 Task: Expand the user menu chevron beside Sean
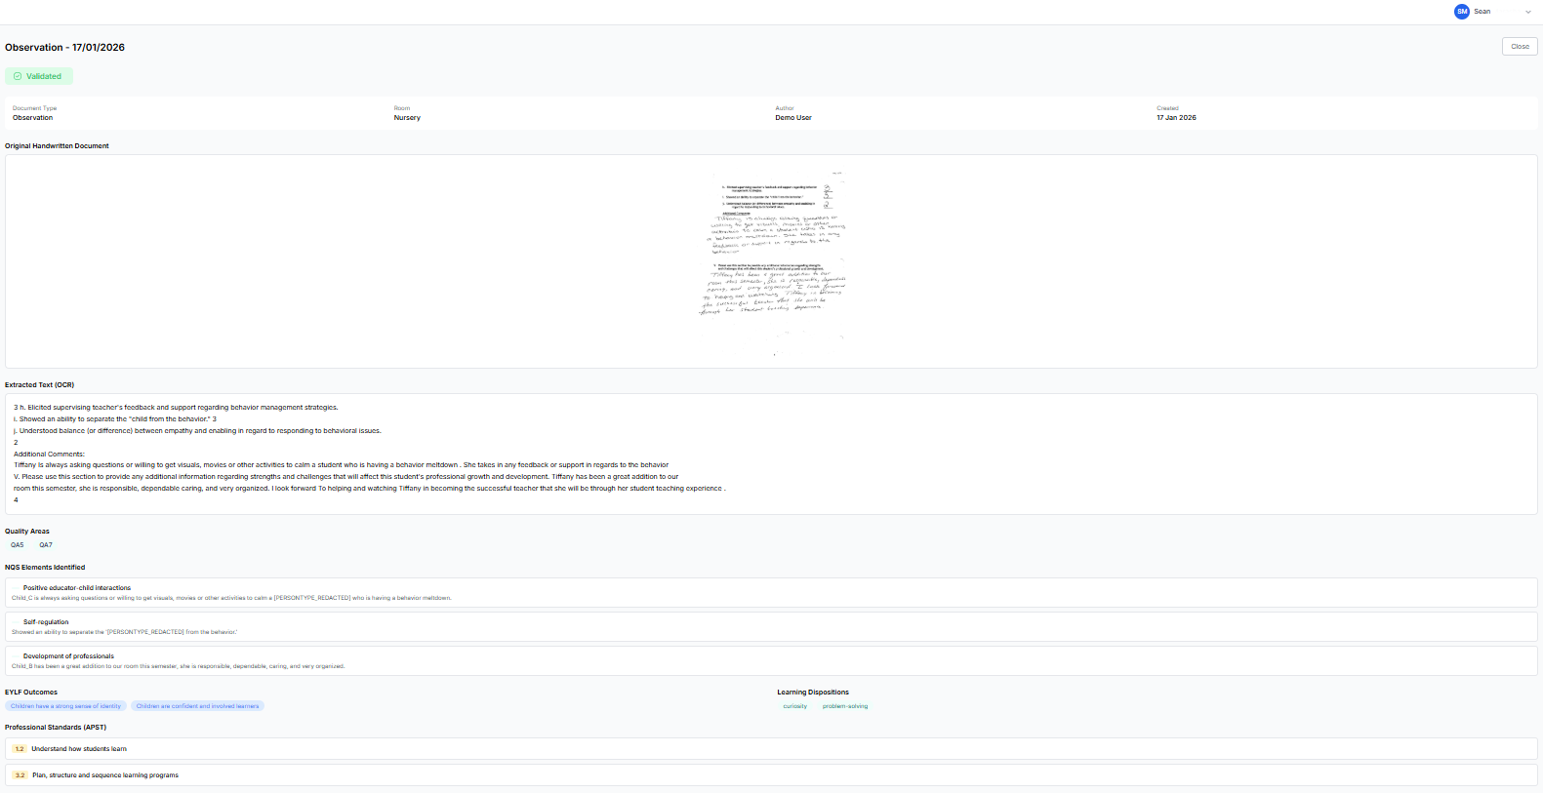[x=1527, y=12]
